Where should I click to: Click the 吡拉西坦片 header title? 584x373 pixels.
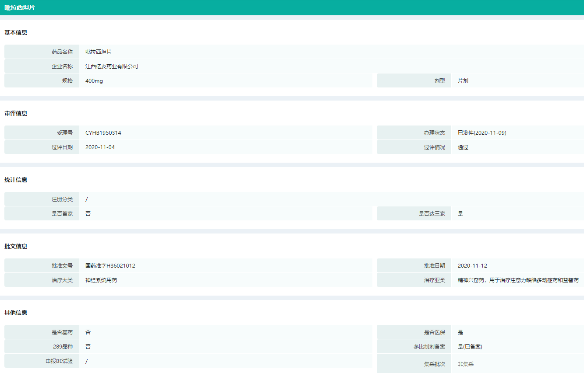20,8
